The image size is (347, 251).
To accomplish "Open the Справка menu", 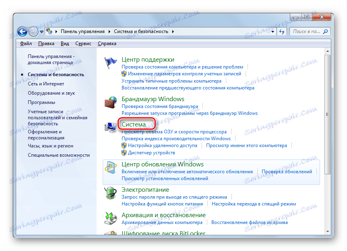I will (x=107, y=44).
